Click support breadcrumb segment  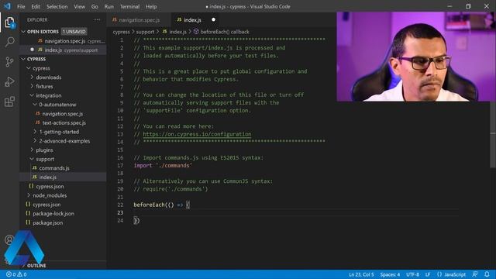[x=145, y=32]
